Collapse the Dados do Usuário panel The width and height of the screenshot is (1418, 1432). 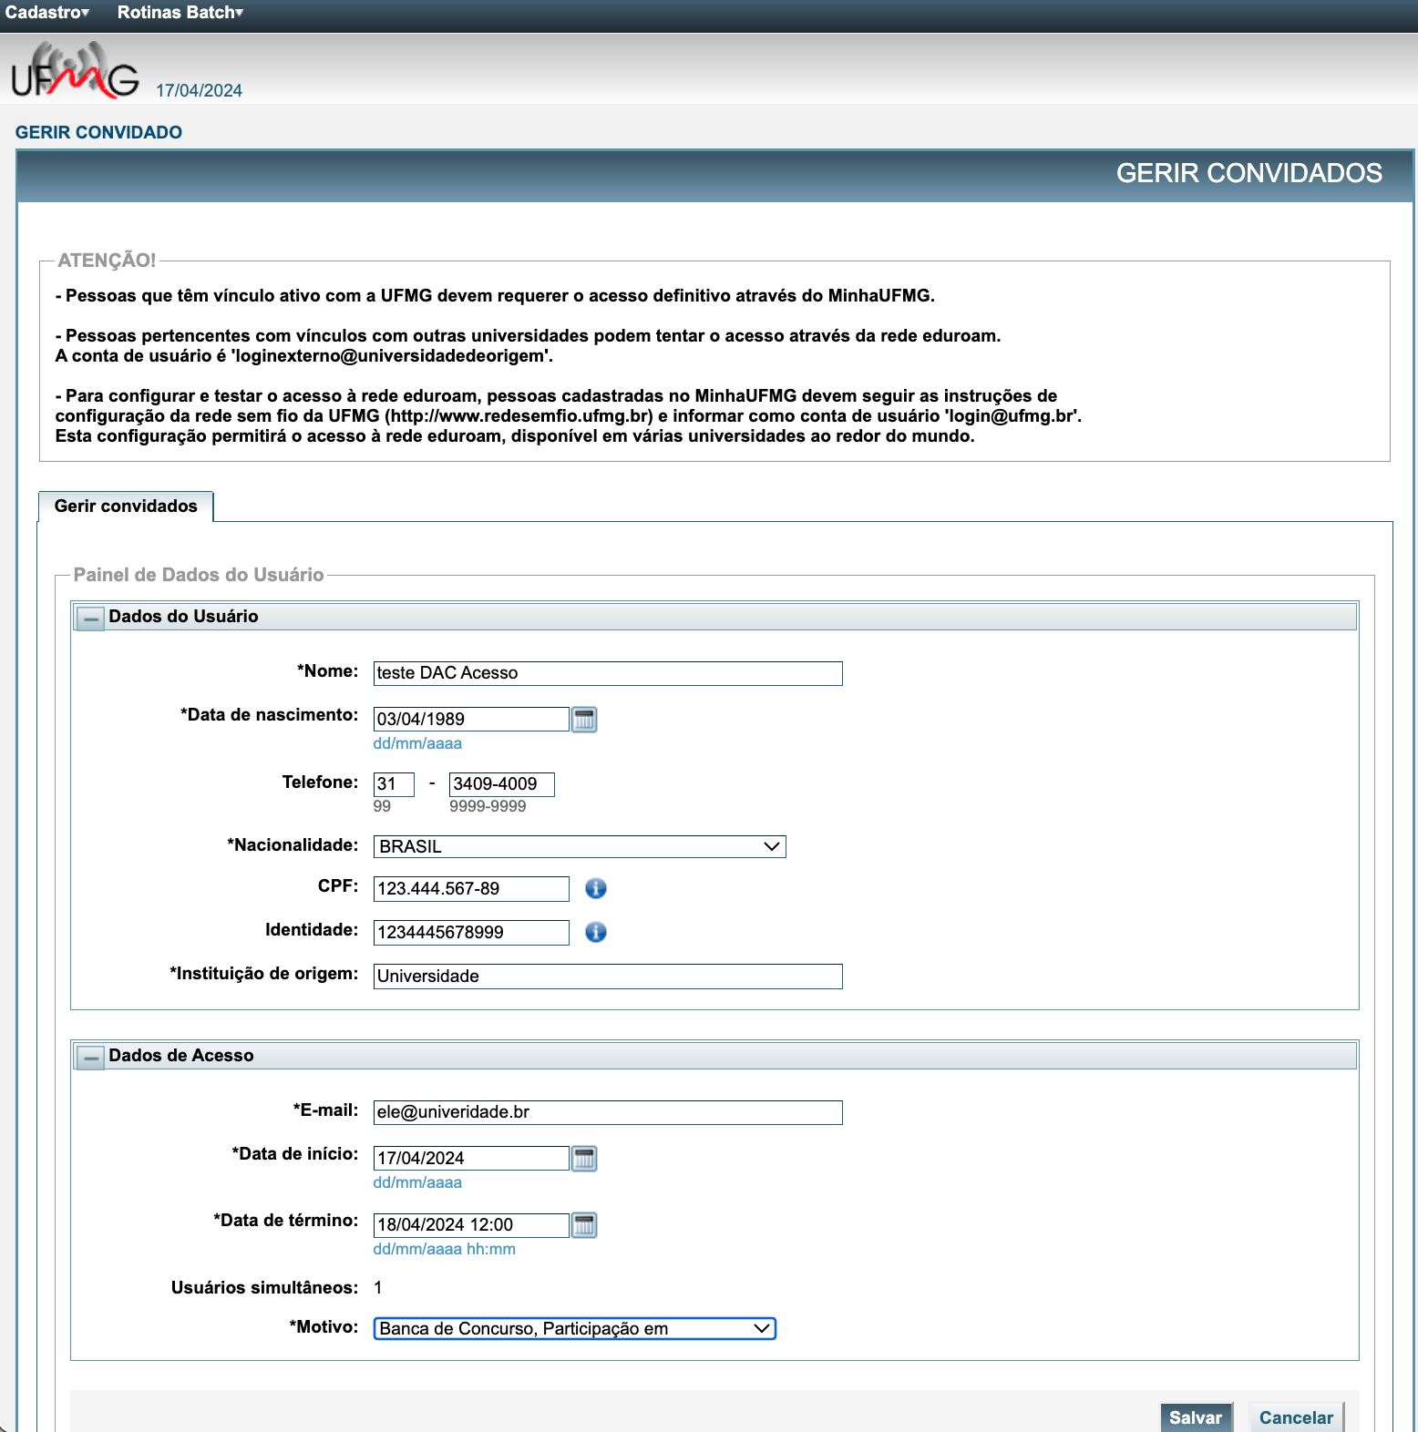point(90,619)
